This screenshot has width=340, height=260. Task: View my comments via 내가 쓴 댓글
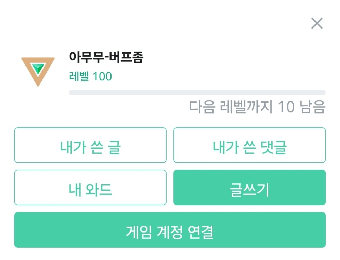(x=250, y=145)
